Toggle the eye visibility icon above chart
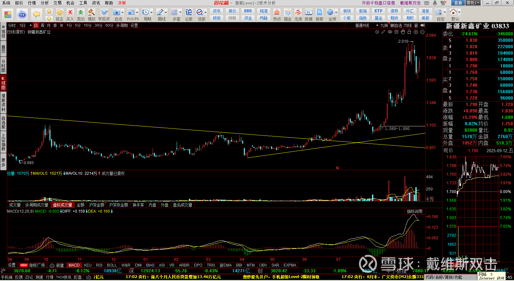Image resolution: width=514 pixels, height=281 pixels. click(390, 32)
